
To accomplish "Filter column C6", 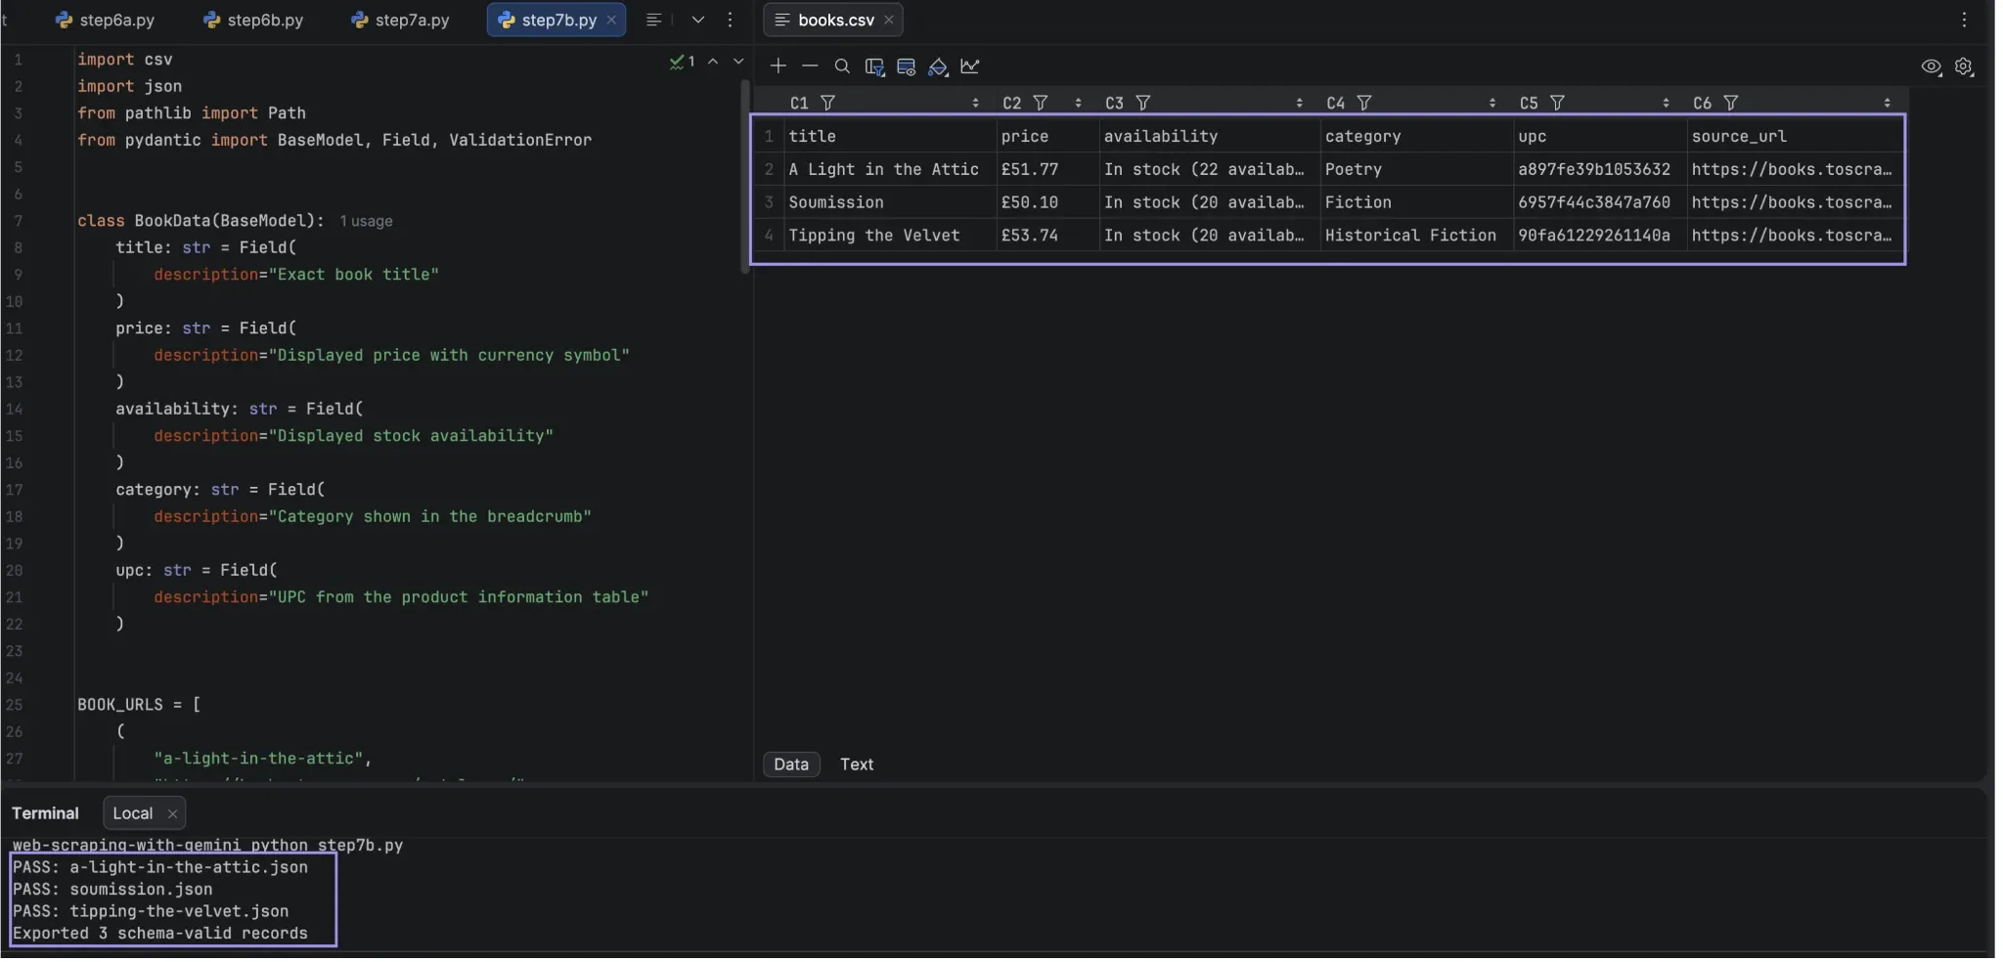I will click(1730, 103).
